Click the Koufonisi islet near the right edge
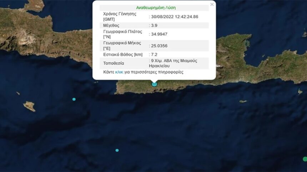 (x=300, y=92)
